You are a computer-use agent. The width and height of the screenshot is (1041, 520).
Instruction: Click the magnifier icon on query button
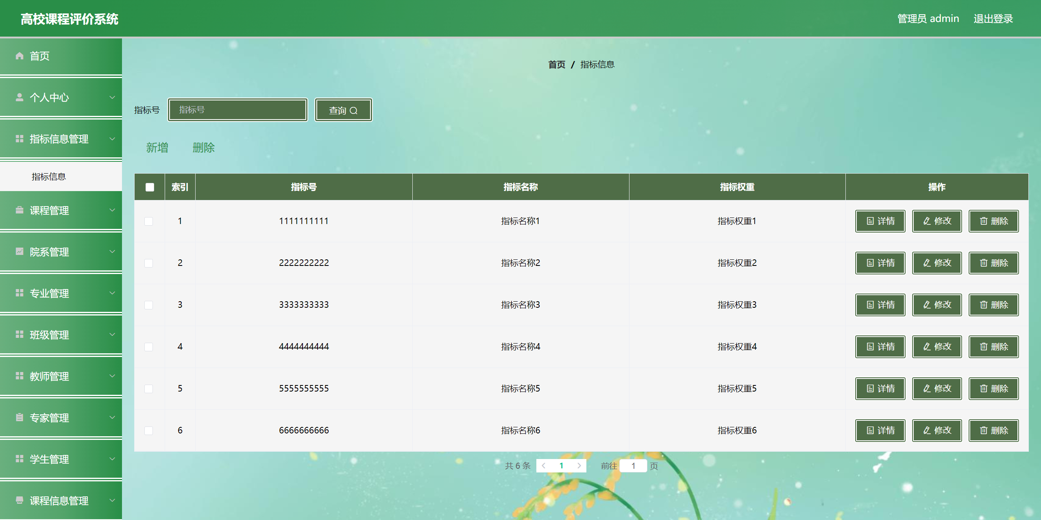353,111
